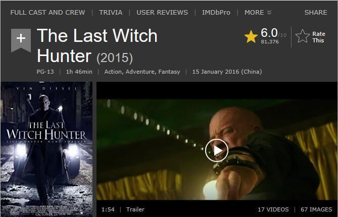Click the double chevron next to MORE
This screenshot has width=338, height=217.
coord(269,12)
